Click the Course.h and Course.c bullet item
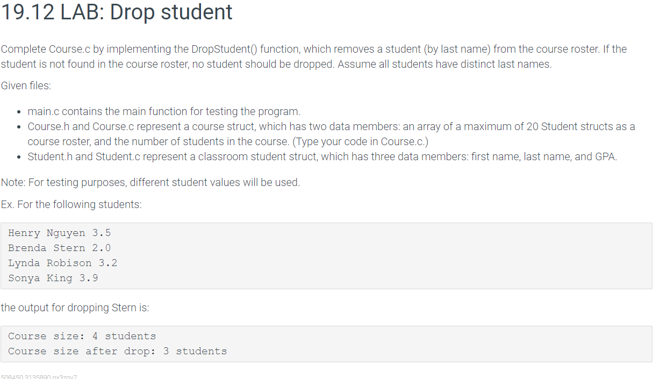 point(331,134)
